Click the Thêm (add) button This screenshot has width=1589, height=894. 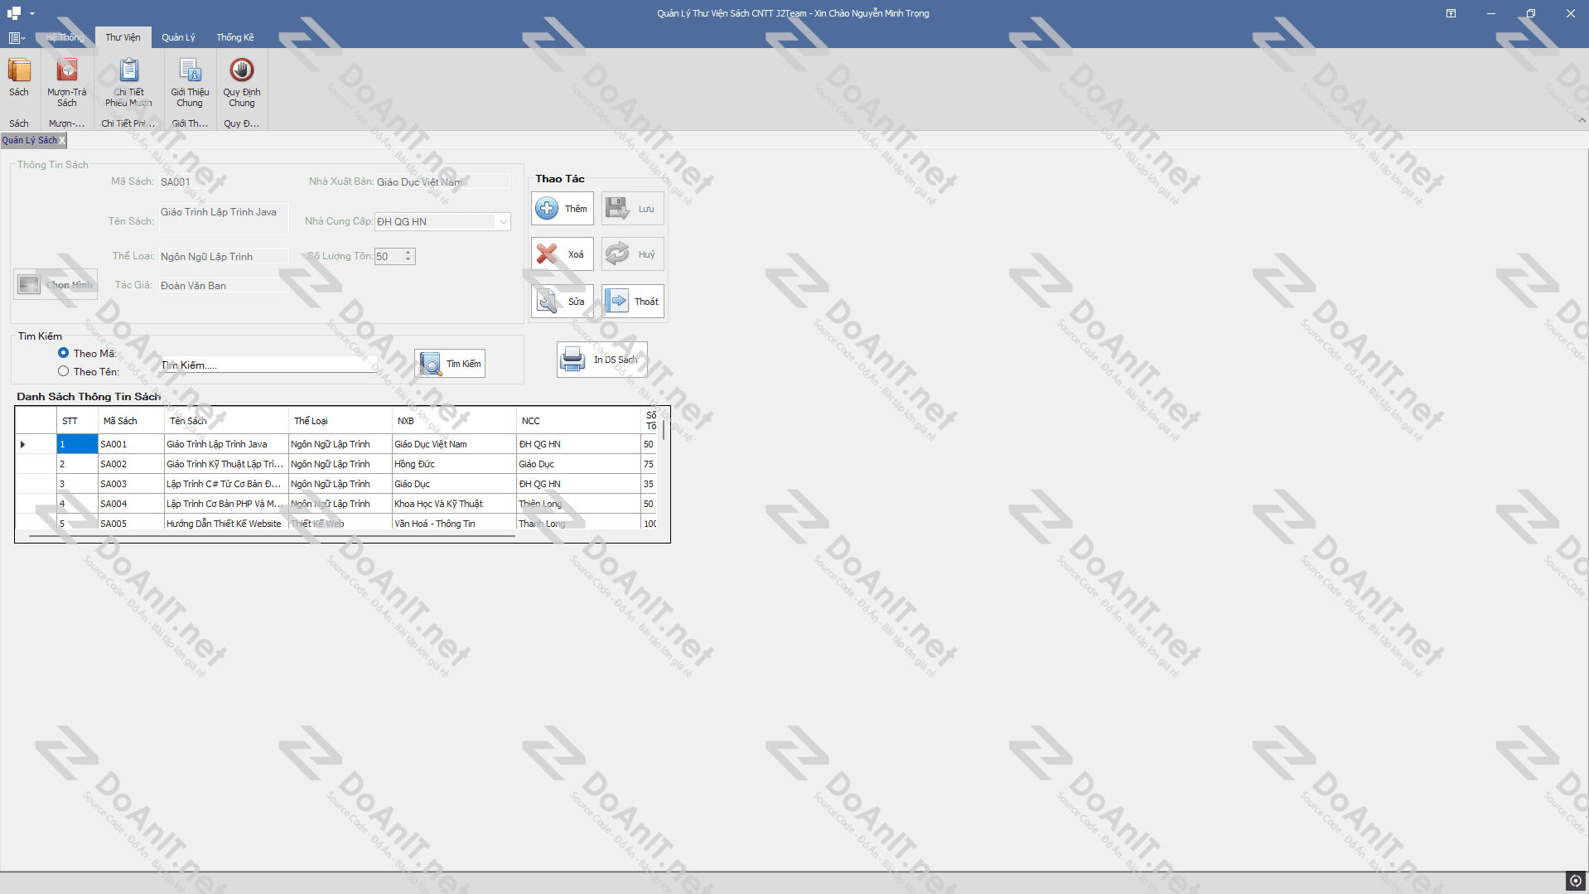pyautogui.click(x=563, y=209)
